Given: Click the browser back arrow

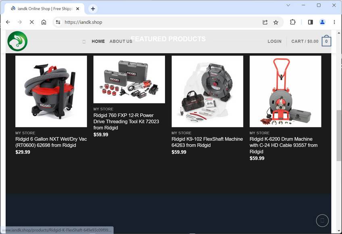Looking at the screenshot, I should [x=8, y=22].
